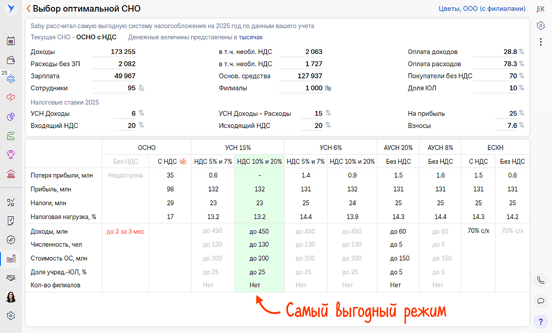Click the question mark help icon
The height and width of the screenshot is (333, 552).
coord(541,321)
